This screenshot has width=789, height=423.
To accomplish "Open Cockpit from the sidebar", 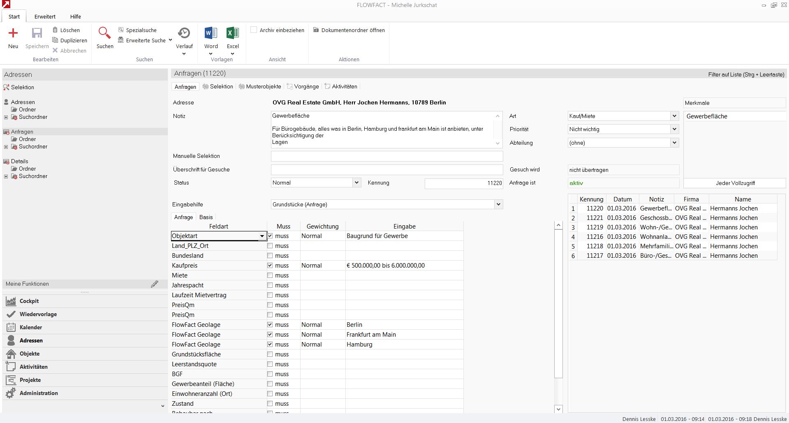I will [x=29, y=301].
